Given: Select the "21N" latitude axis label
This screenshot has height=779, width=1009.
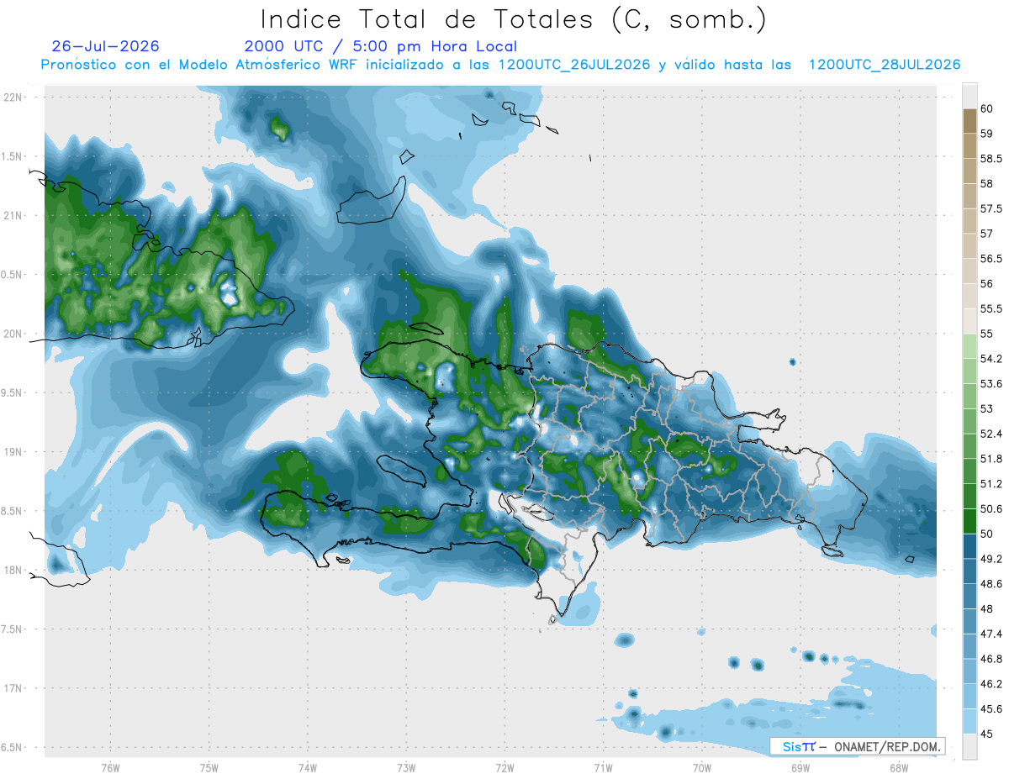Looking at the screenshot, I should click(x=13, y=215).
